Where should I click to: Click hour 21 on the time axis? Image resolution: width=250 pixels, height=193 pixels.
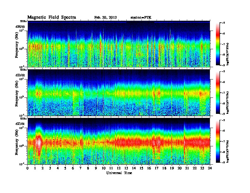pyautogui.click(x=187, y=168)
